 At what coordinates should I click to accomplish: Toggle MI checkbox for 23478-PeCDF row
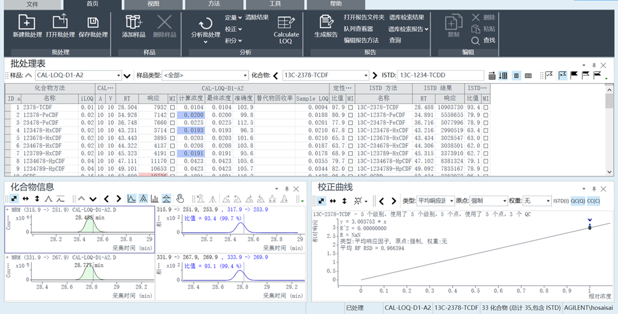click(x=172, y=122)
